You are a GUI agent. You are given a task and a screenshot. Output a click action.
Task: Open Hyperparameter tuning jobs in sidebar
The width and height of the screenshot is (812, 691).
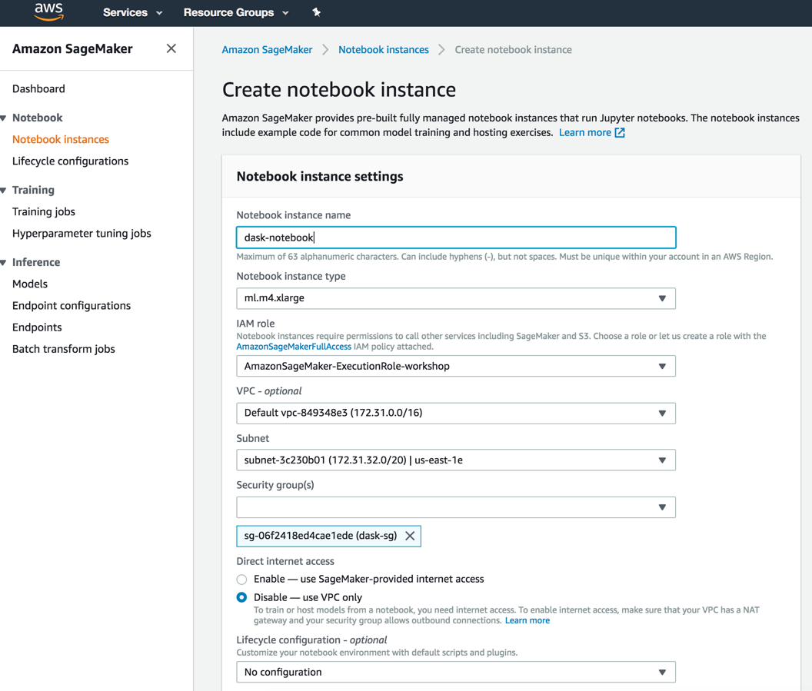[x=82, y=234]
